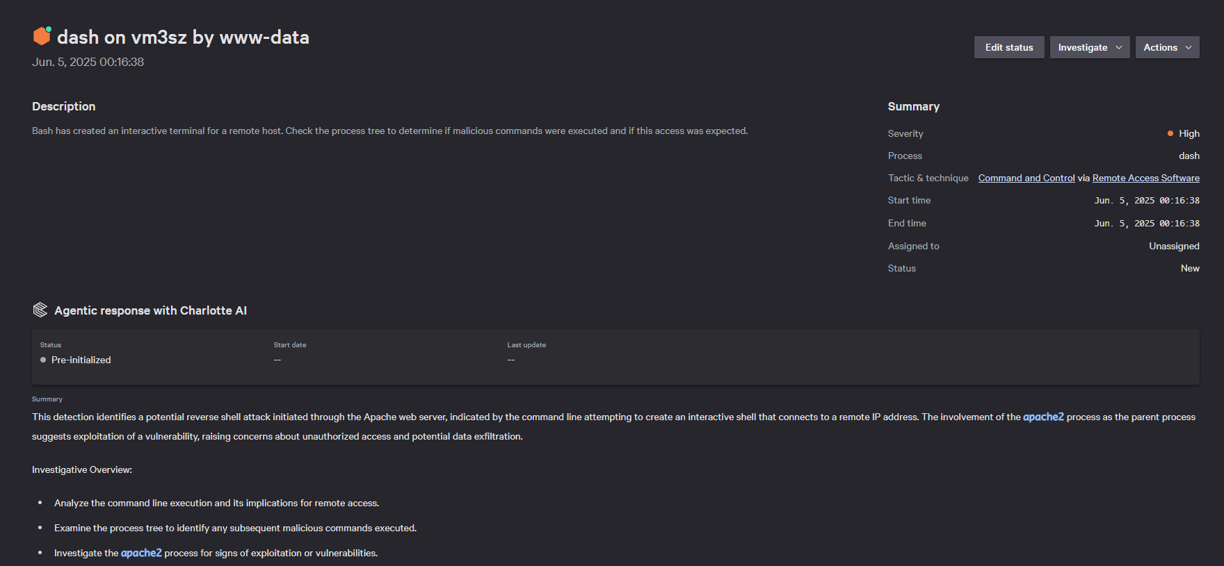
Task: Open the Actions menu button
Action: (1160, 47)
